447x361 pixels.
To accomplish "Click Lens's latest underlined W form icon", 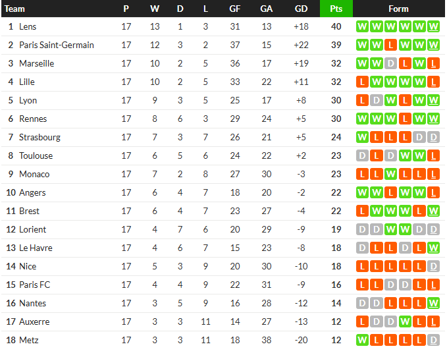I will tap(433, 26).
